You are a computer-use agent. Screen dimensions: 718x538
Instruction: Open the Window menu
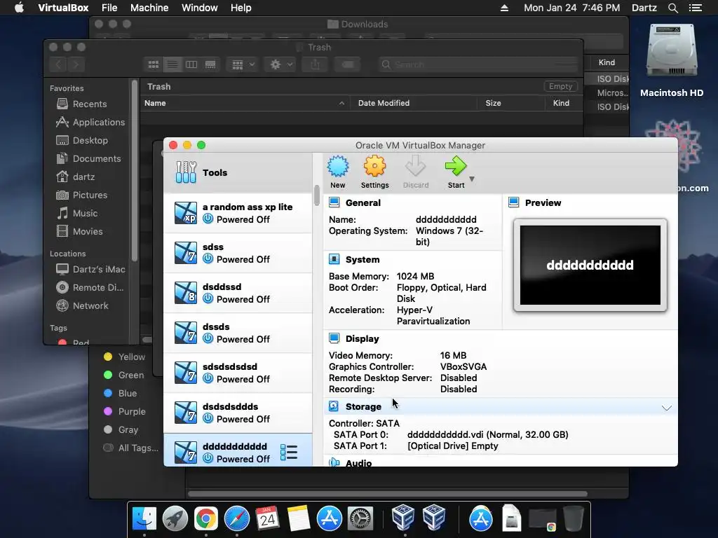tap(200, 8)
